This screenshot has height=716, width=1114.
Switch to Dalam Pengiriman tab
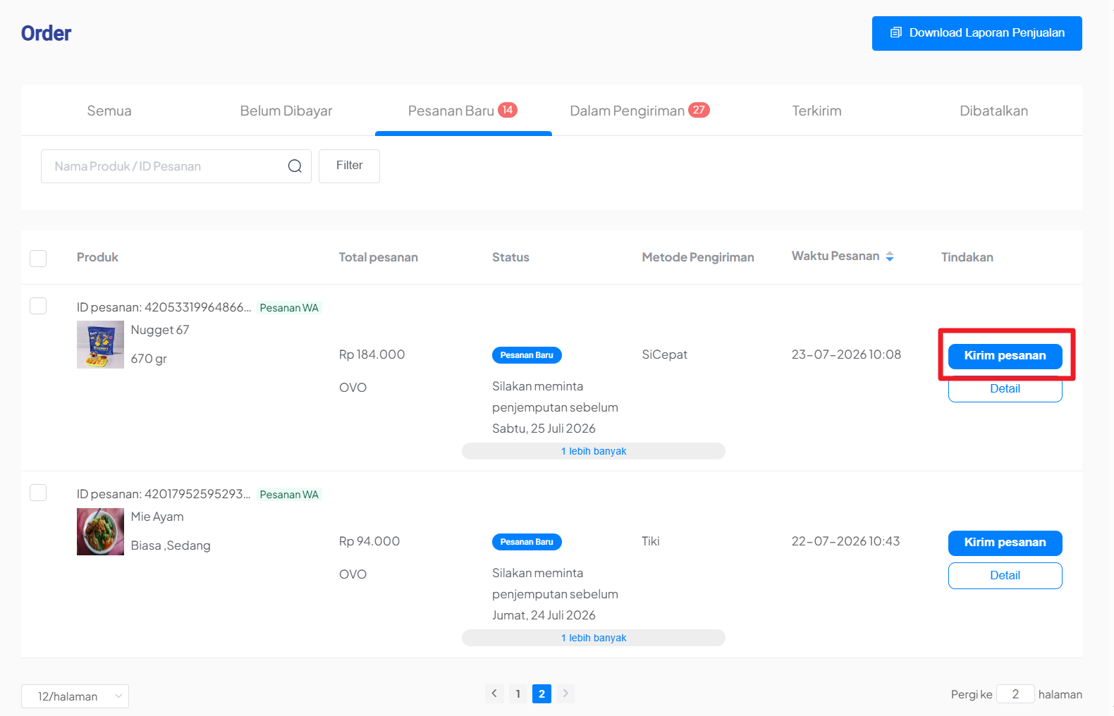click(639, 111)
